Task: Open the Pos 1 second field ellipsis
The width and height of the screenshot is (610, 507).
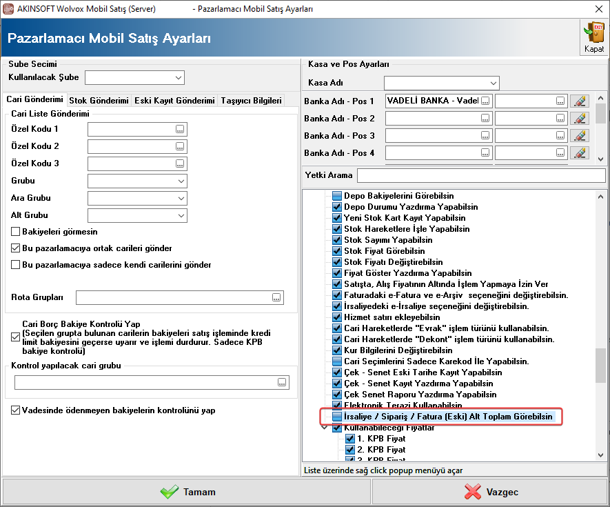Action: pyautogui.click(x=560, y=101)
